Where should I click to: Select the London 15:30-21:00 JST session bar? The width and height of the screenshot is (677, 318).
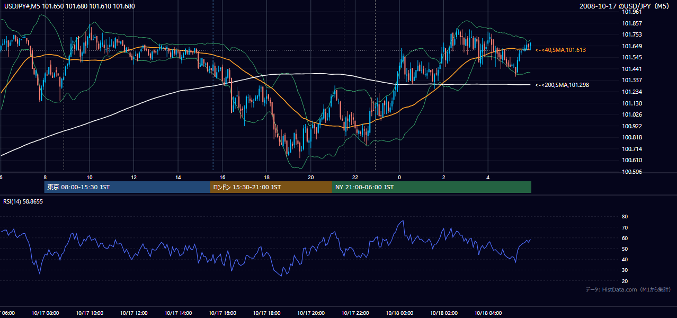[271, 187]
